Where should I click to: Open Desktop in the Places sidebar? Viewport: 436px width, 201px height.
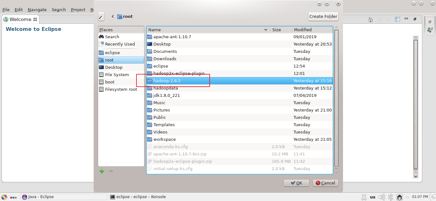(121, 67)
